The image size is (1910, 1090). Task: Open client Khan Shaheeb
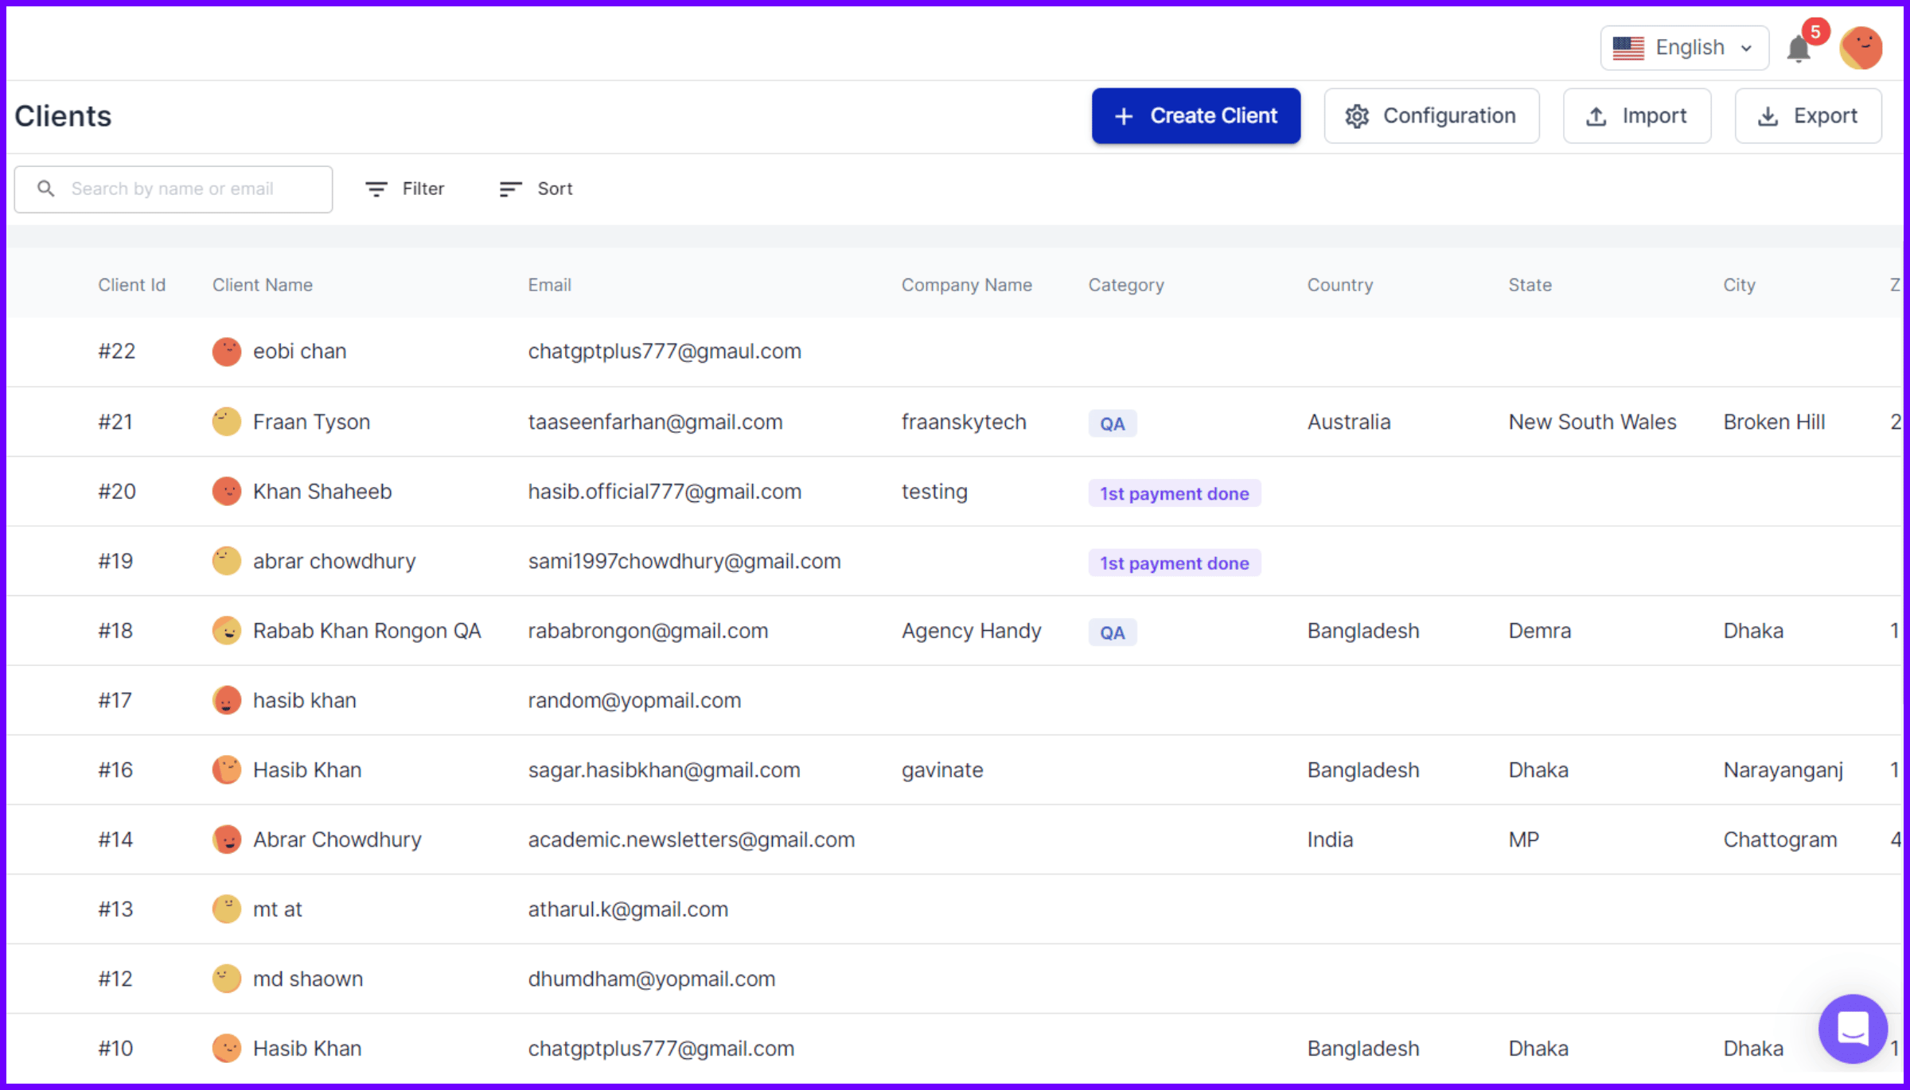click(322, 491)
